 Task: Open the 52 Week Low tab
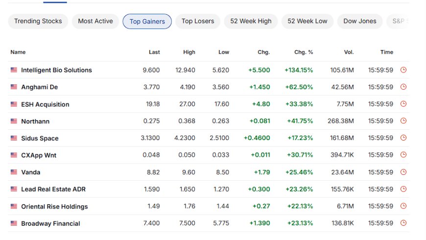pyautogui.click(x=308, y=21)
